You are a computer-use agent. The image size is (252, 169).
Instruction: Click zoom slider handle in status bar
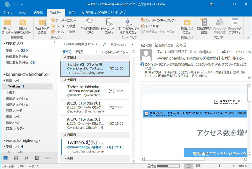pos(219,166)
